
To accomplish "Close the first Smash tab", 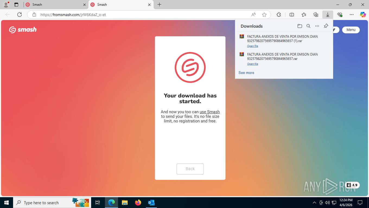I will point(84,5).
